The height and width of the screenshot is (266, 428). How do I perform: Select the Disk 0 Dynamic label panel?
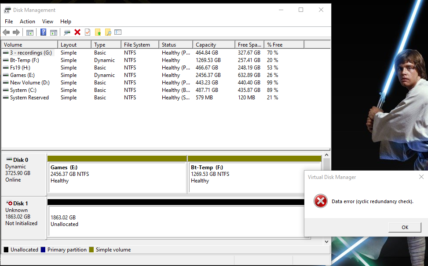[x=24, y=174]
